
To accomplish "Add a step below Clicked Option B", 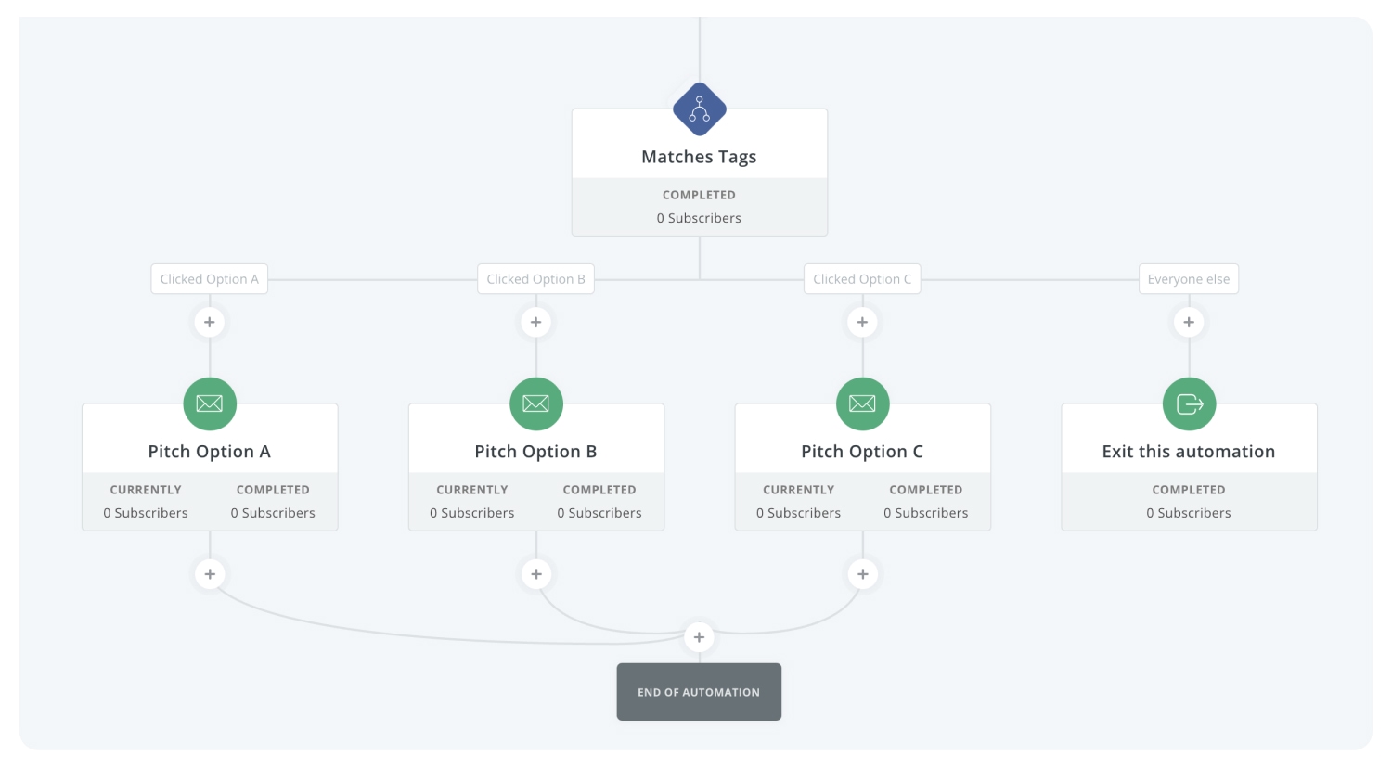I will tap(535, 322).
